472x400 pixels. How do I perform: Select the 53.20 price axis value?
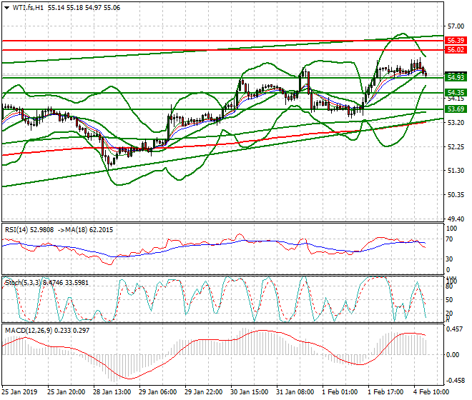click(456, 123)
